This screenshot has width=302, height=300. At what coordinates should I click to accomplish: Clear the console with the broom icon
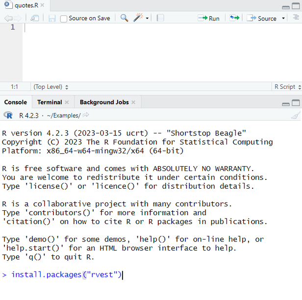click(296, 115)
